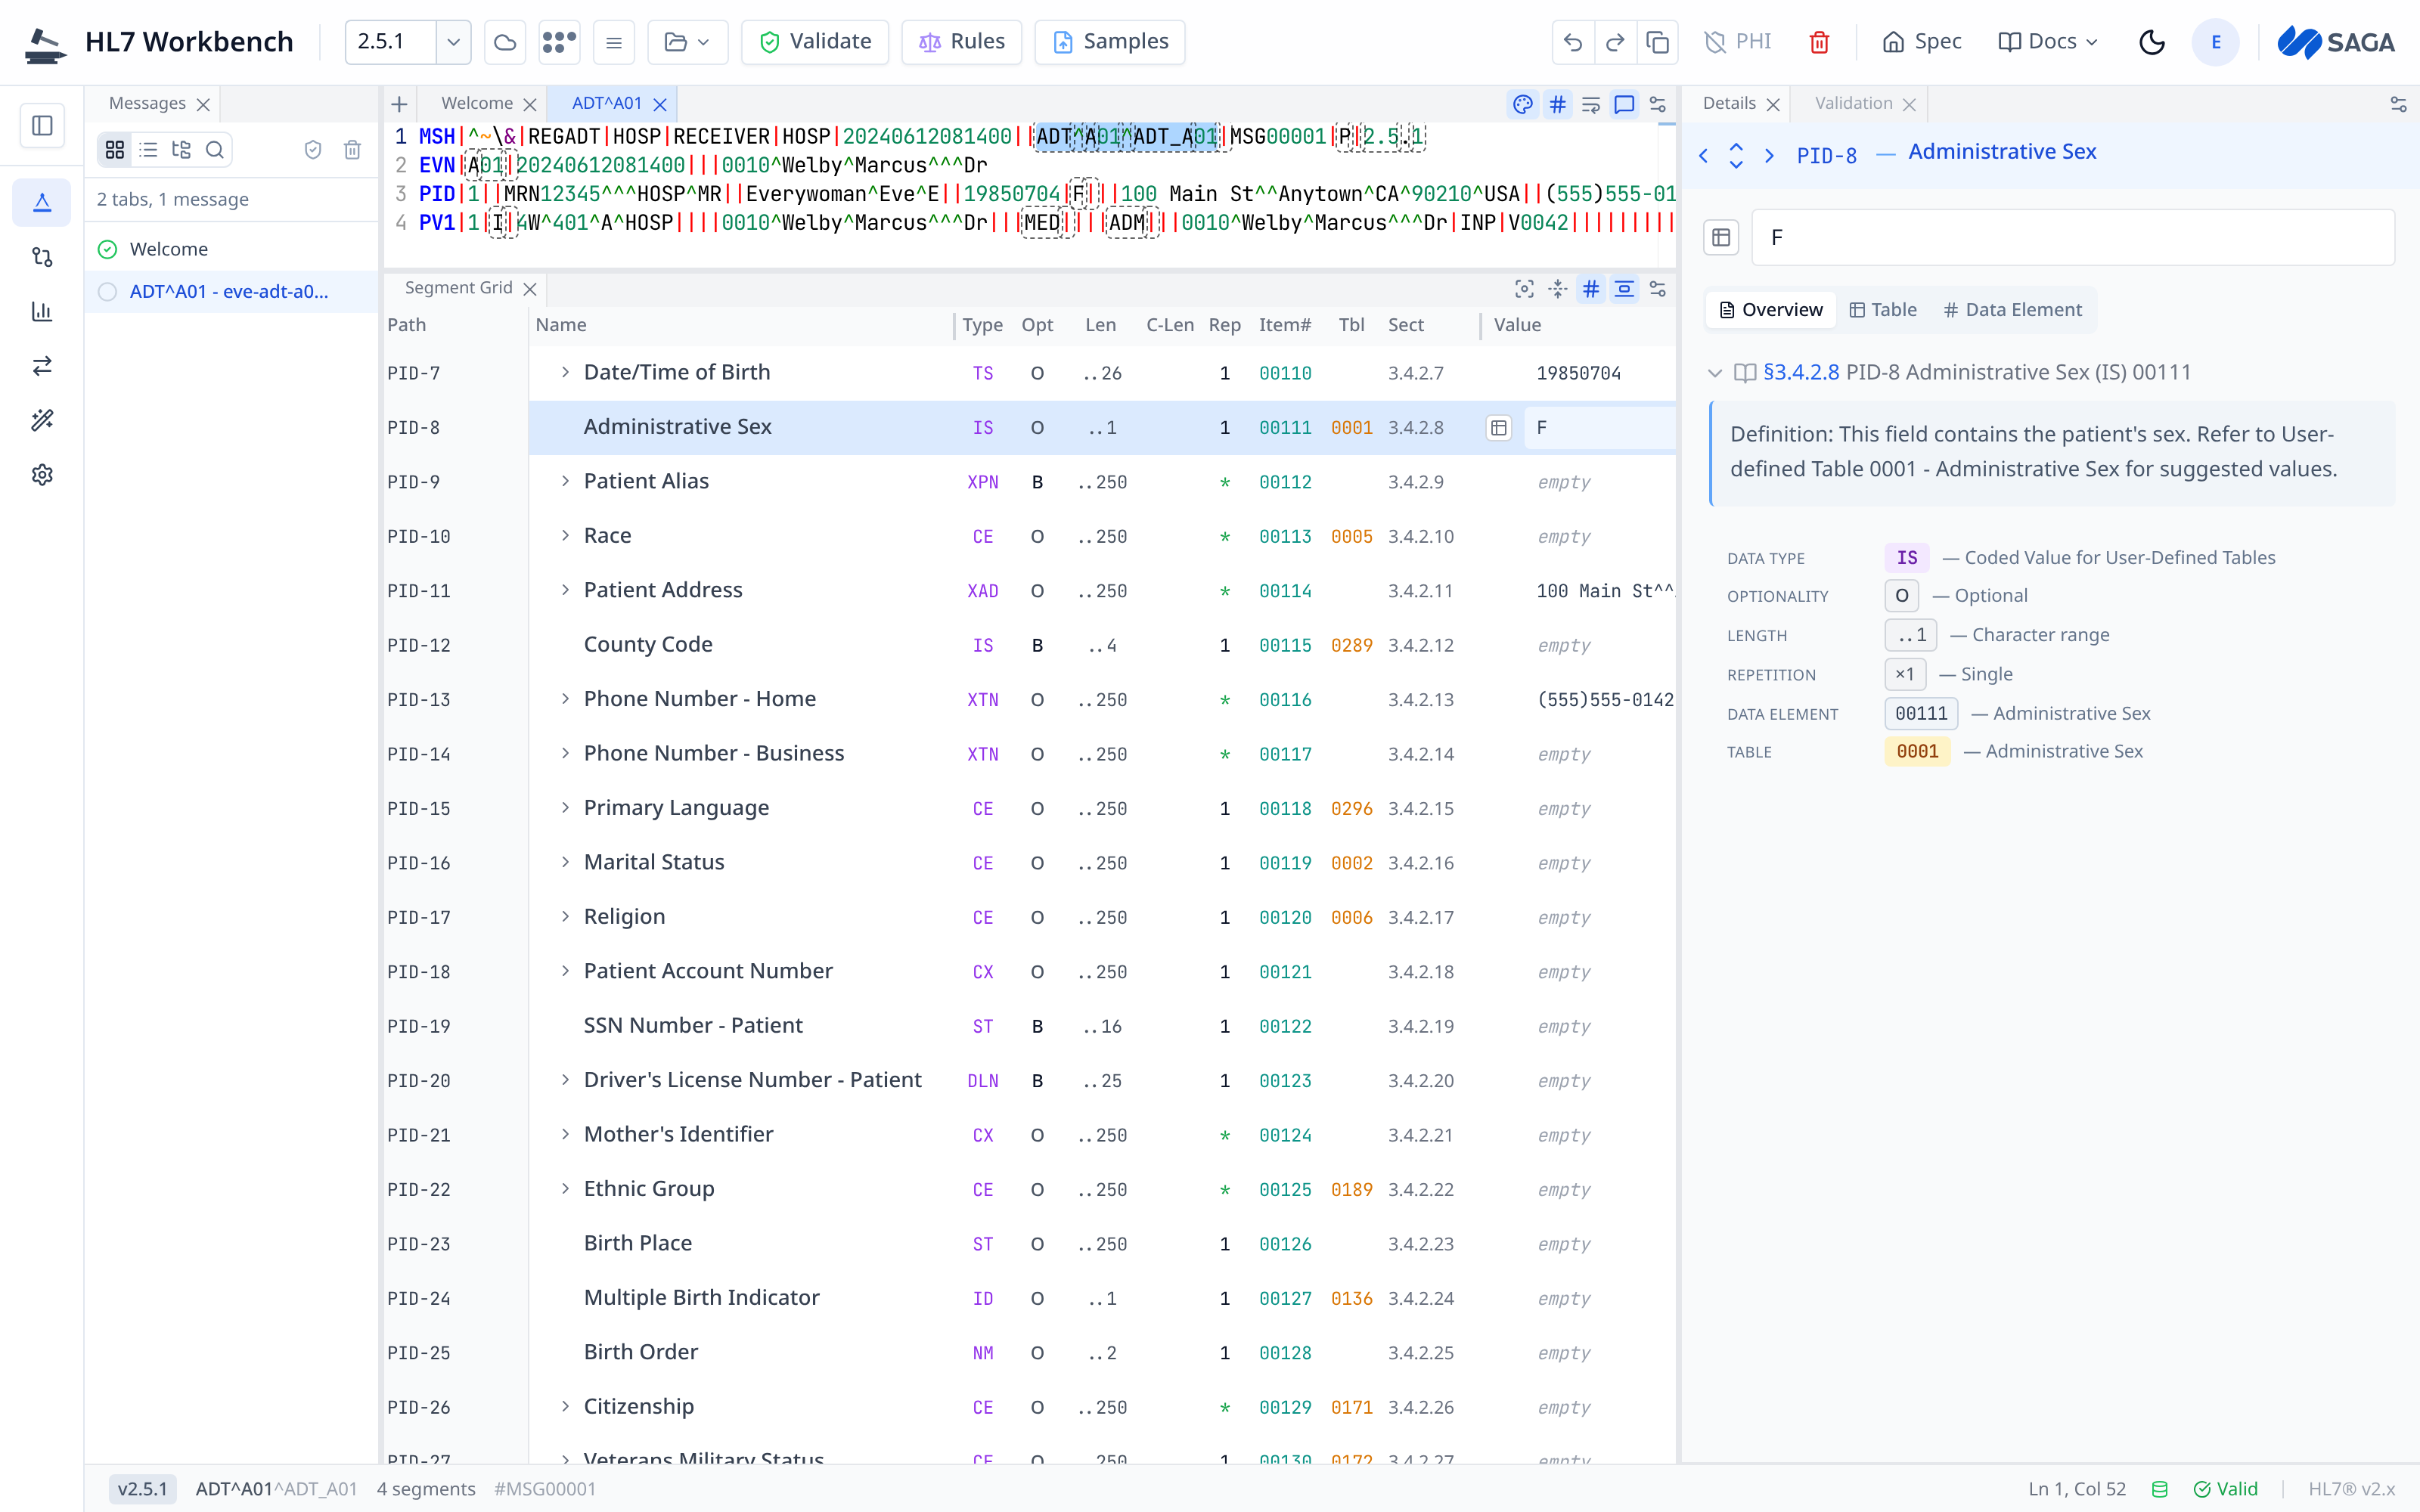Follow the §3.4.2.8 section link
The height and width of the screenshot is (1512, 2420).
tap(1801, 373)
